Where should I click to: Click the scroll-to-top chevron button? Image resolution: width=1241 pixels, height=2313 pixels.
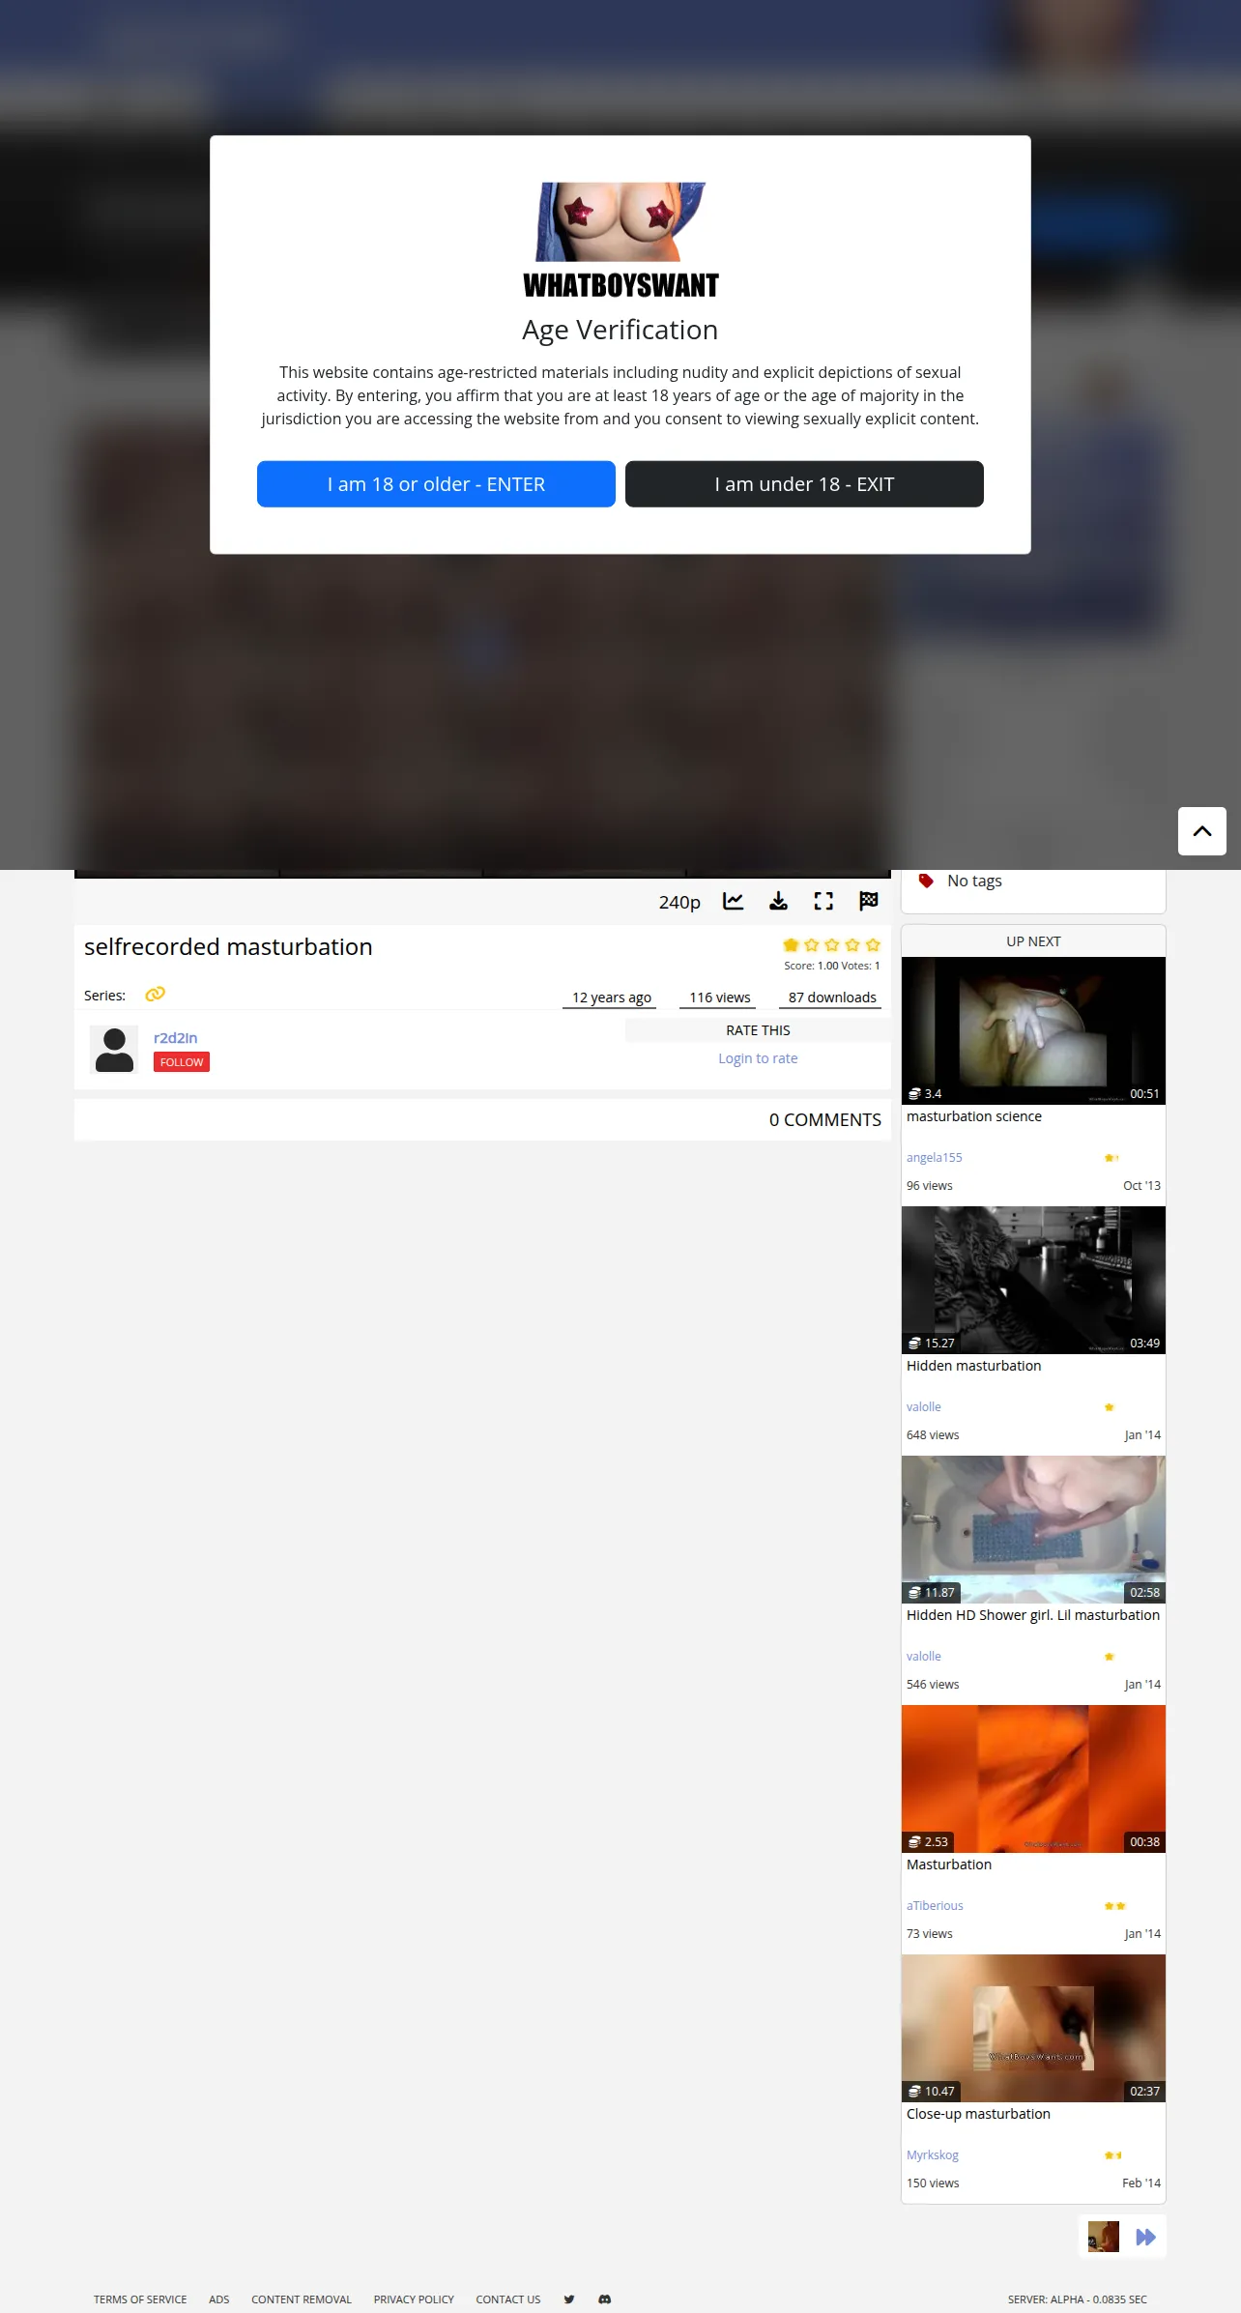[1202, 831]
